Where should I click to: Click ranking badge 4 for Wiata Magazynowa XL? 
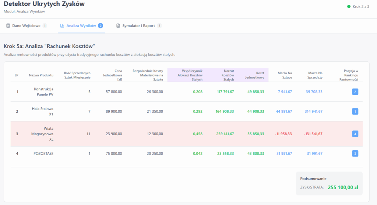[x=355, y=134]
